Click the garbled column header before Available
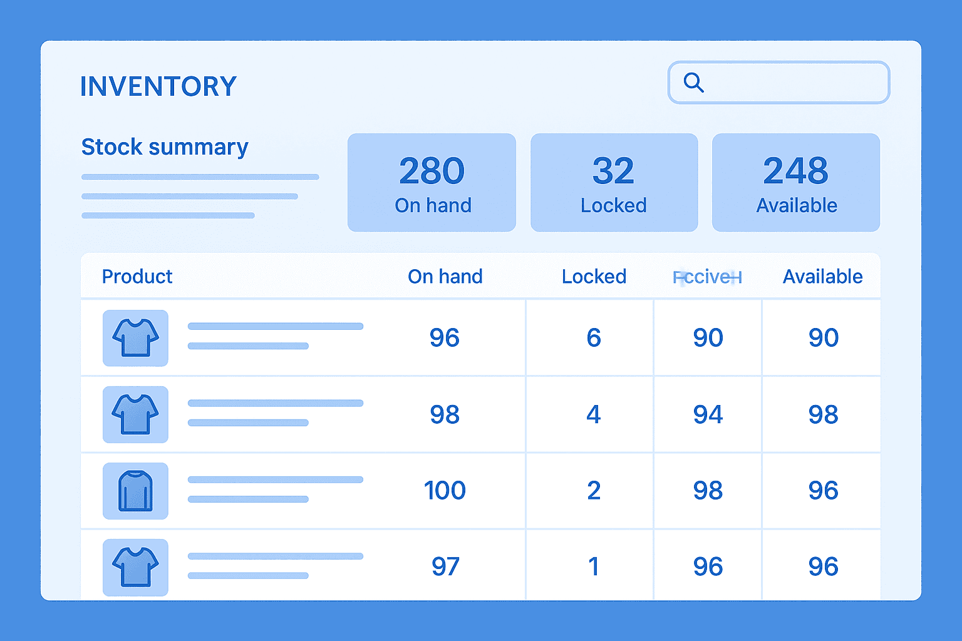Screen dimensions: 962x641 [707, 277]
